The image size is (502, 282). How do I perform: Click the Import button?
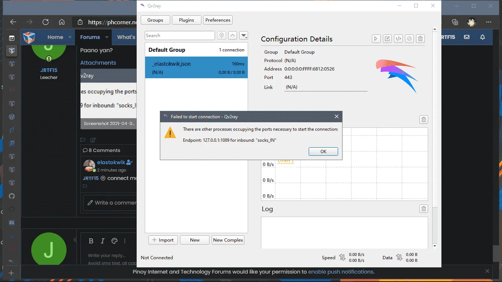pyautogui.click(x=163, y=240)
